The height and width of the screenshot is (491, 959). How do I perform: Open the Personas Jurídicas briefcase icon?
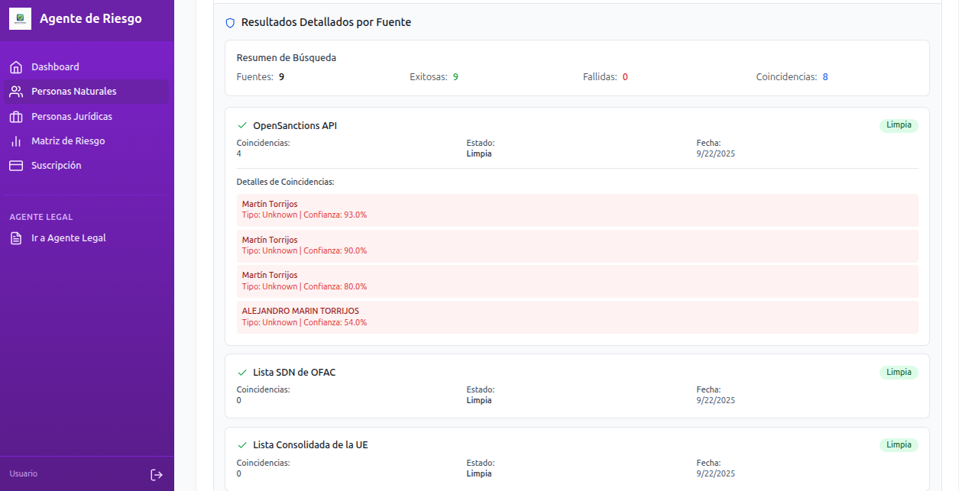(15, 116)
